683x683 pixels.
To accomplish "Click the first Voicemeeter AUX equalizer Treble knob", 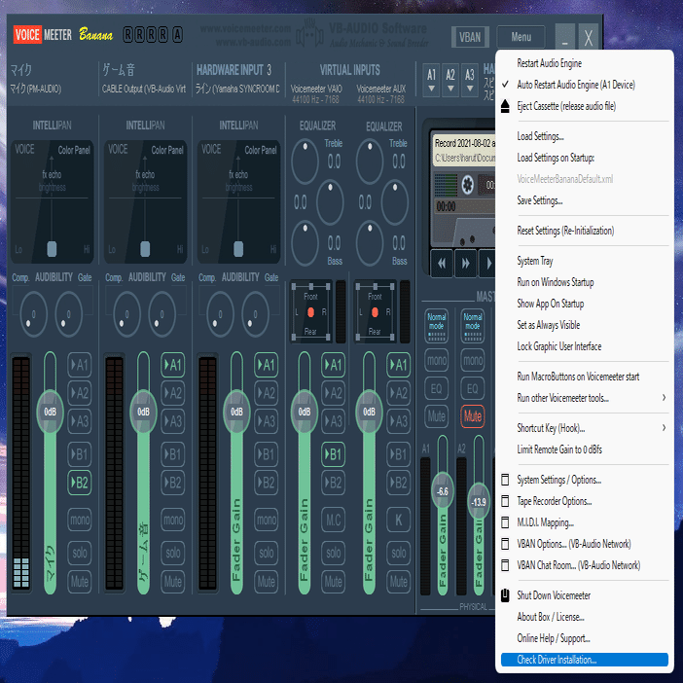I will coord(370,162).
